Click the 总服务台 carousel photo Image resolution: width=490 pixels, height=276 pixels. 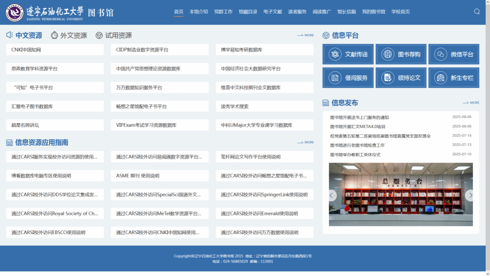coord(400,194)
